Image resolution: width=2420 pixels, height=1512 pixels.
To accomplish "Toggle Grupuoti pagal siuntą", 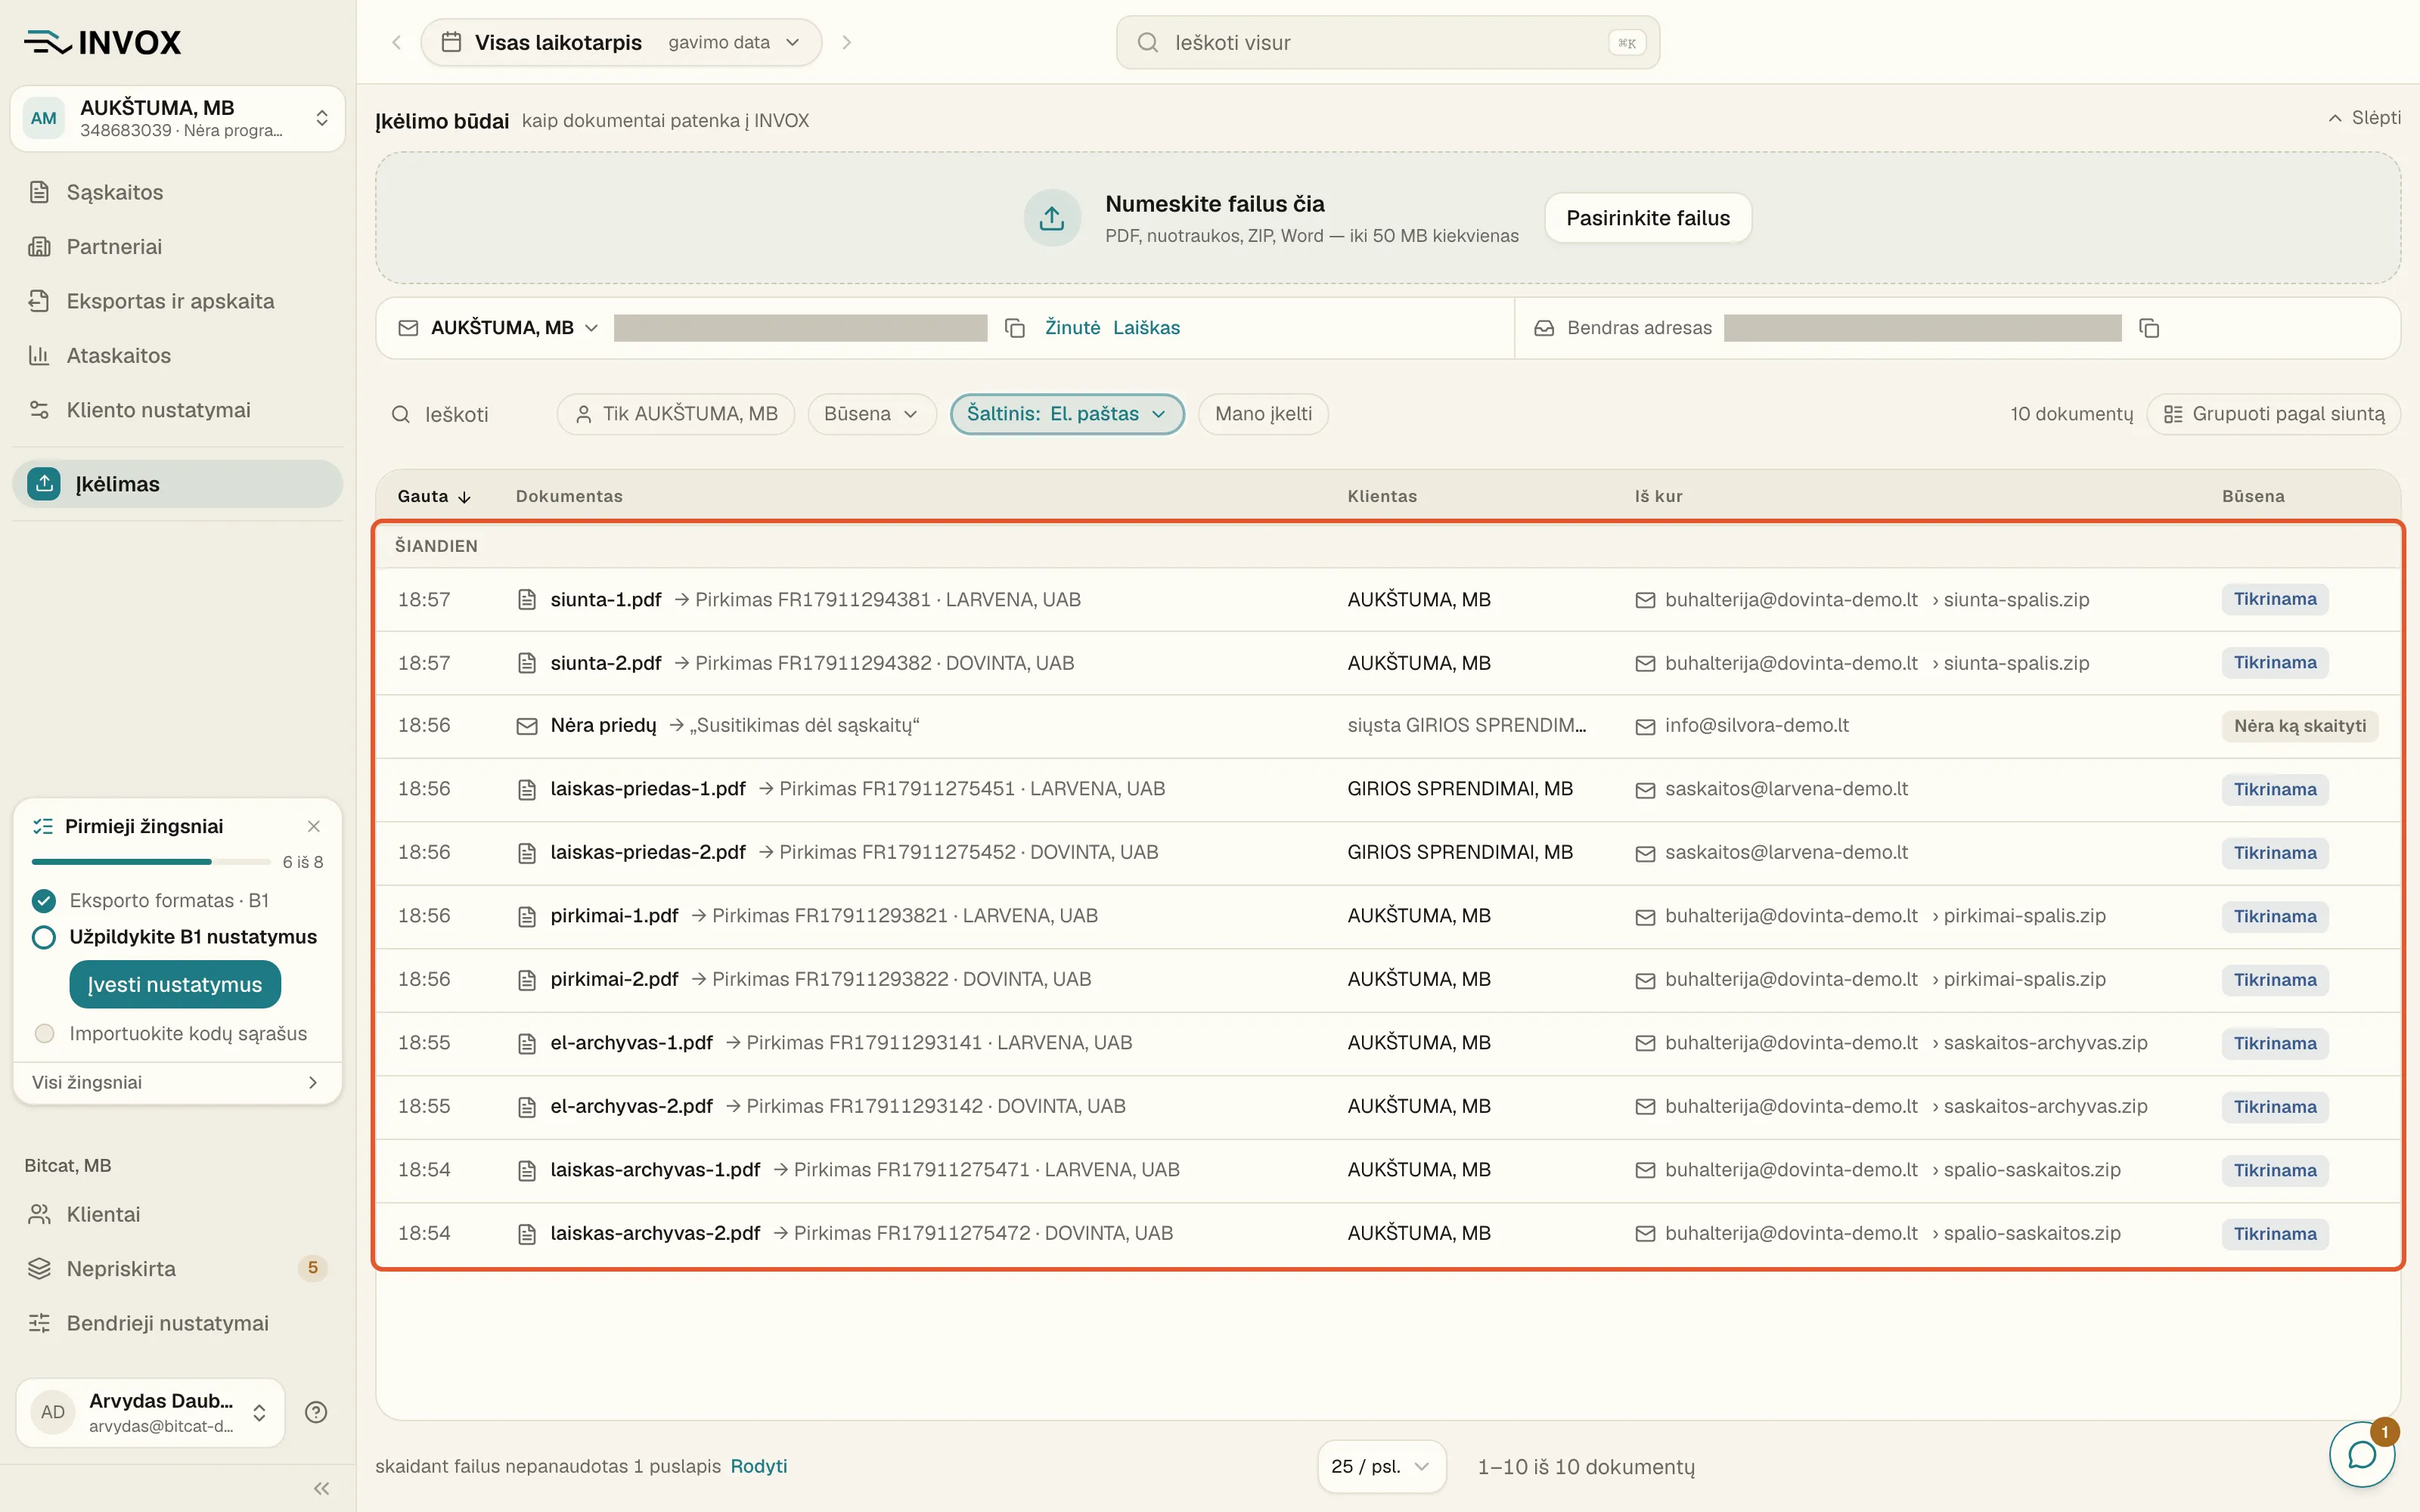I will click(x=2273, y=414).
